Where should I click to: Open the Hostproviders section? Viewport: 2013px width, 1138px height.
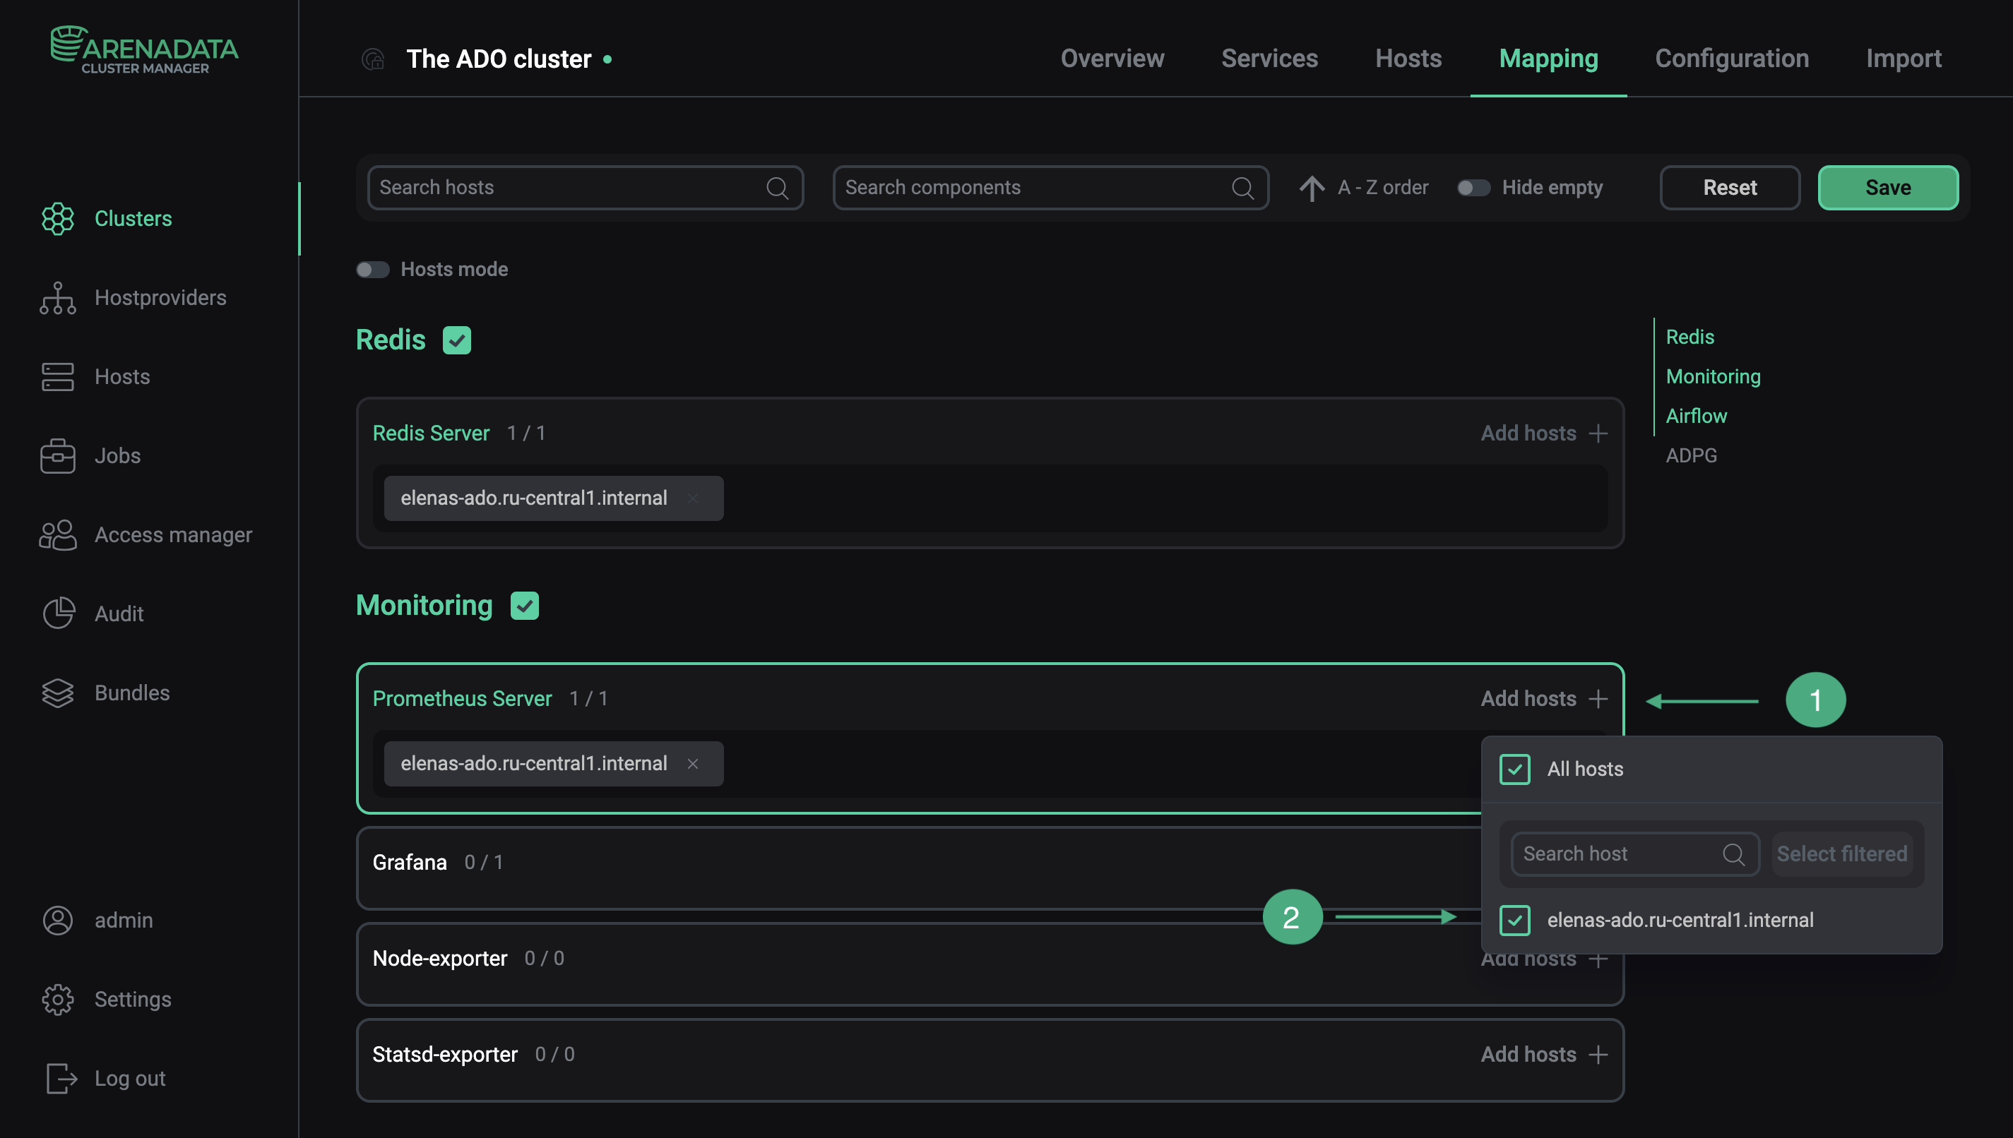[160, 297]
